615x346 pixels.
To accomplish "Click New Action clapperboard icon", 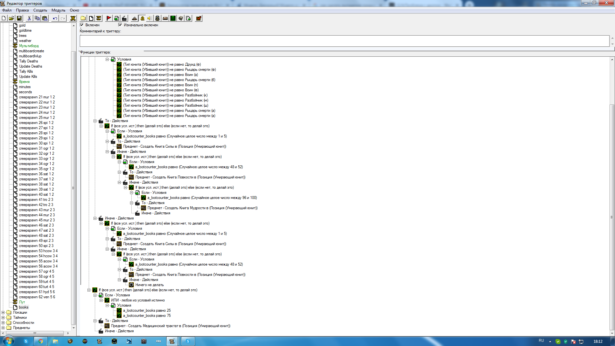I will [x=124, y=19].
